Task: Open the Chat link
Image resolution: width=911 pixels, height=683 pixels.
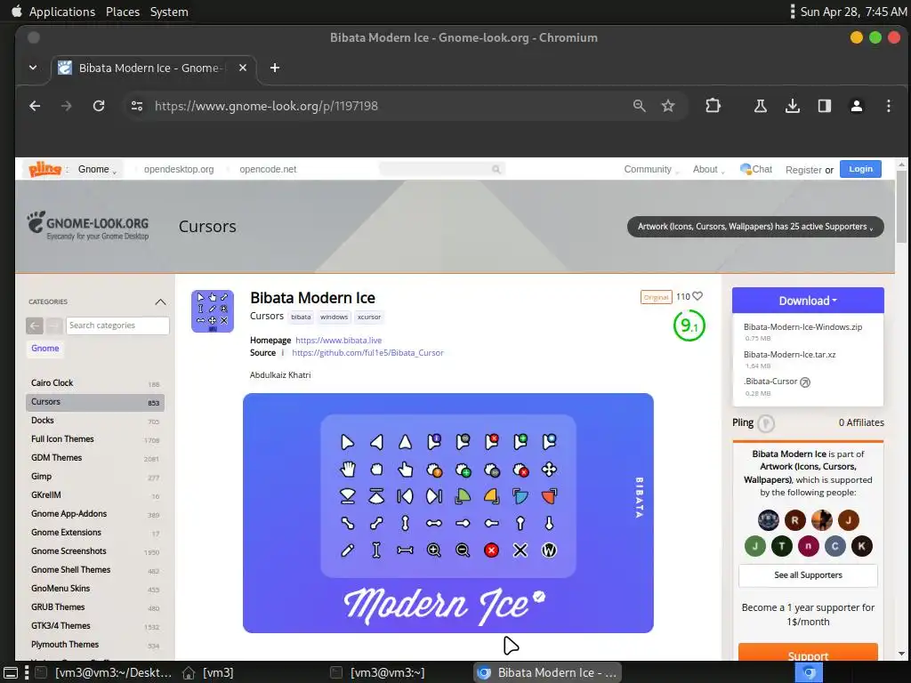Action: 756,169
